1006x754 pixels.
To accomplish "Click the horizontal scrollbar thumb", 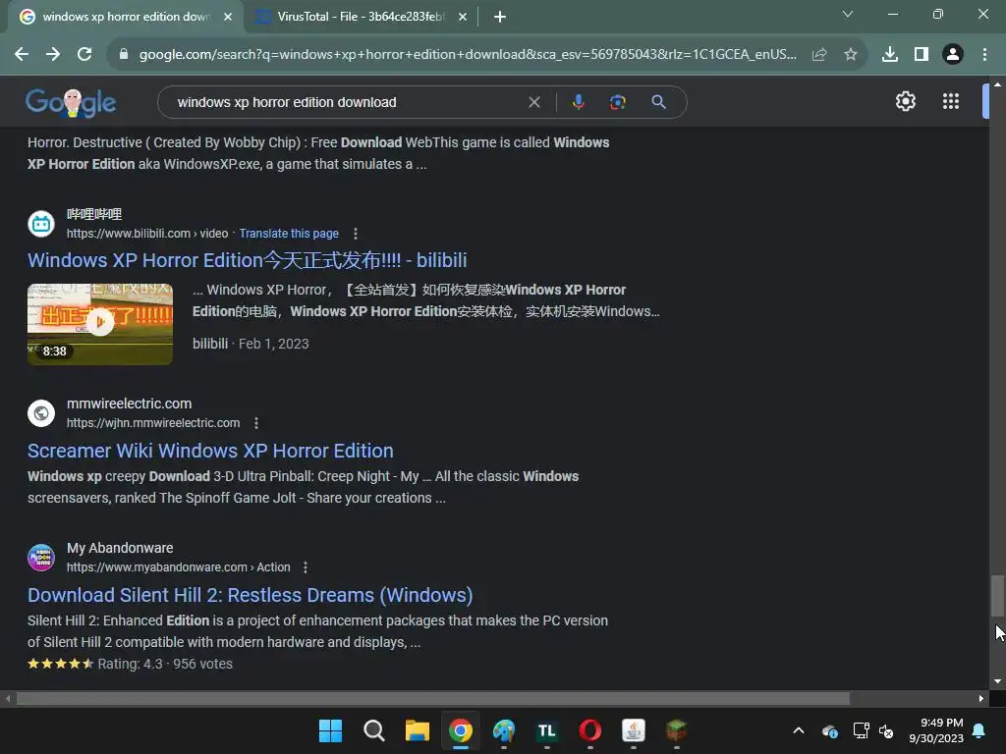I will pos(433,698).
